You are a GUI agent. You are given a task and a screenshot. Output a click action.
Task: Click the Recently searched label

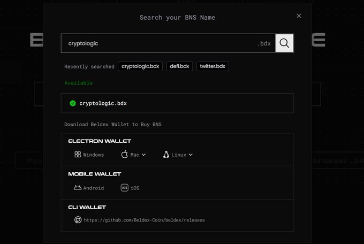point(89,67)
